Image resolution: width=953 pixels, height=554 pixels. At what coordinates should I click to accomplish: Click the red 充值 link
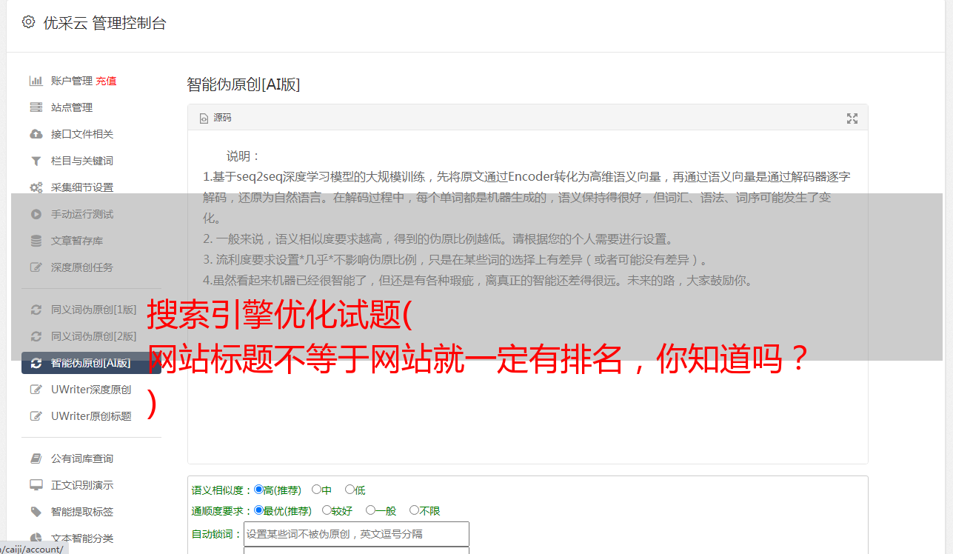(106, 81)
